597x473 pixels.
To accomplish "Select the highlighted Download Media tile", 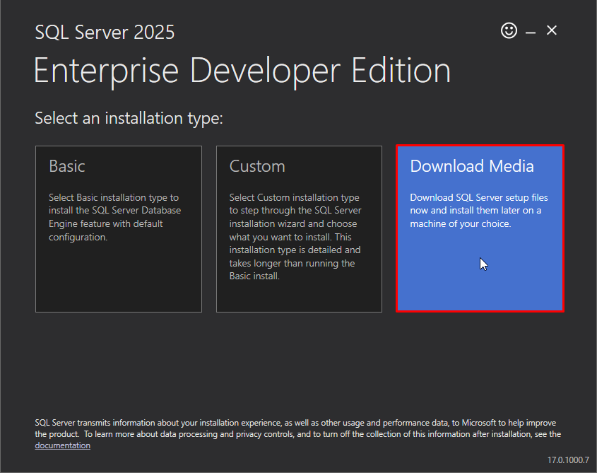I will [x=480, y=228].
